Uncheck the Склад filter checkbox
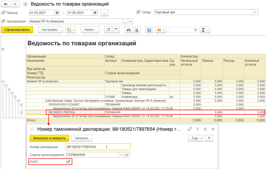 point(138,12)
